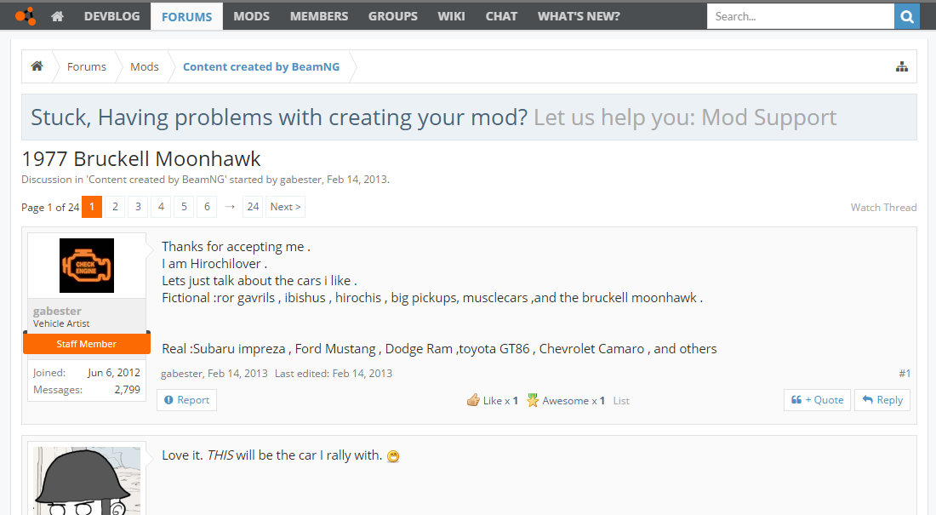Go to page 5 of thread

coord(184,207)
